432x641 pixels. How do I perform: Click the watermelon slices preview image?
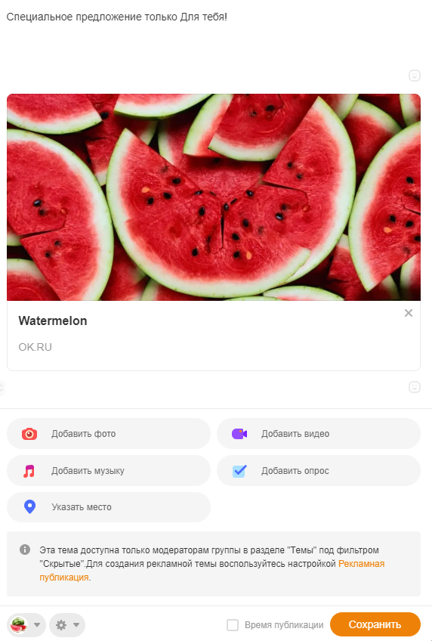pyautogui.click(x=214, y=197)
